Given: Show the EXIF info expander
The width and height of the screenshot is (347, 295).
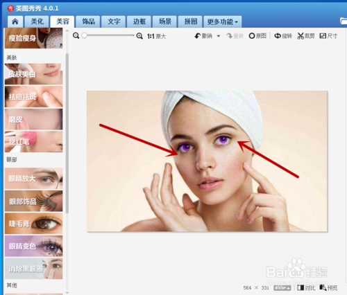Looking at the screenshot, I should pyautogui.click(x=282, y=288).
